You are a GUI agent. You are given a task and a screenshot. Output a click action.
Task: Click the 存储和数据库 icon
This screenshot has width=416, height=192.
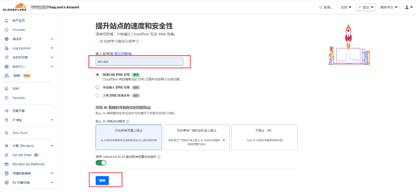pyautogui.click(x=7, y=174)
